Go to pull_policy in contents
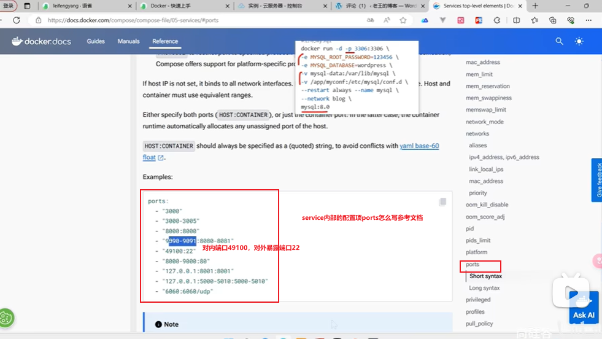 [479, 324]
